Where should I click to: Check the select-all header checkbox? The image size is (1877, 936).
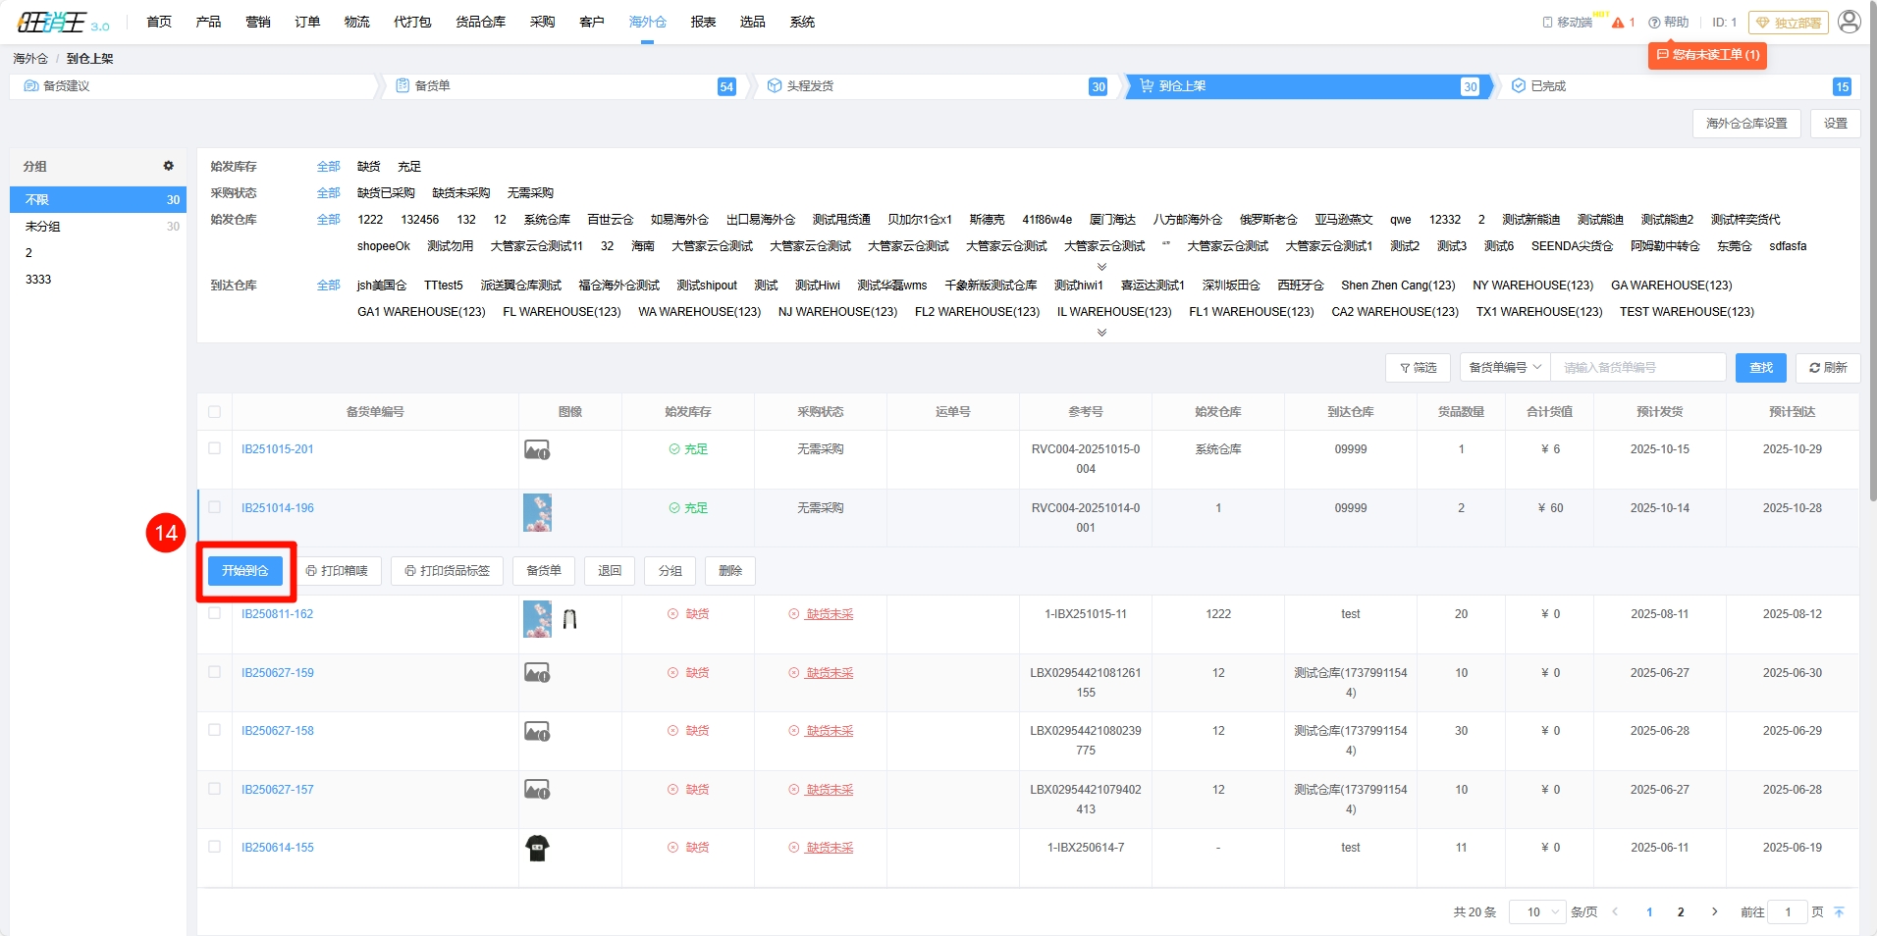215,412
